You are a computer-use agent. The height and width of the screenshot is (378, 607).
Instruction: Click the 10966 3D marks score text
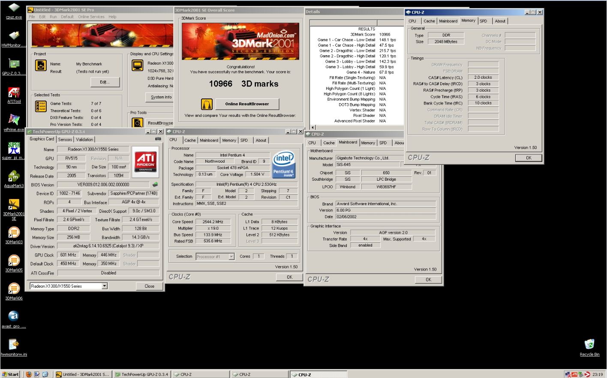pyautogui.click(x=243, y=84)
